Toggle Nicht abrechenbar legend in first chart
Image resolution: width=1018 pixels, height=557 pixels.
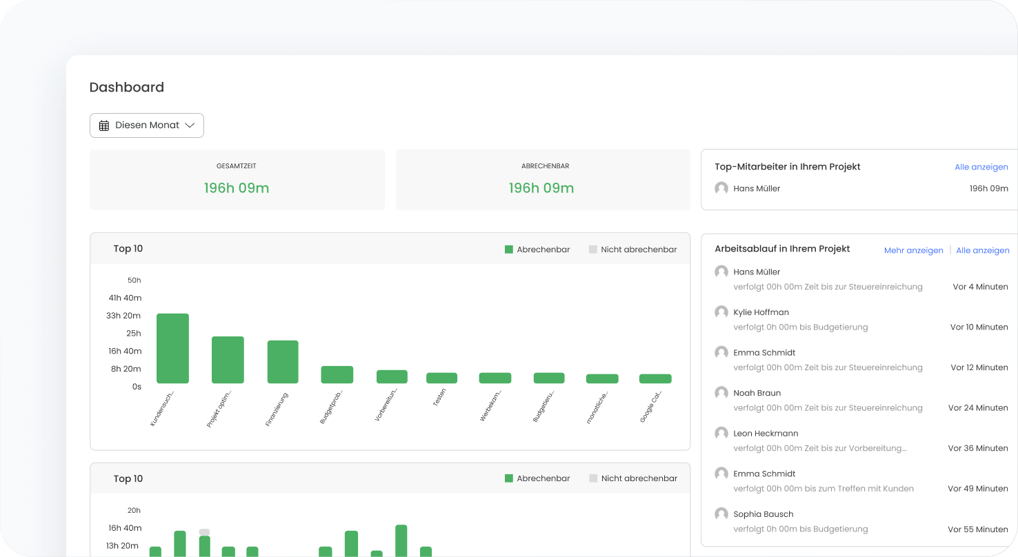[x=632, y=250]
